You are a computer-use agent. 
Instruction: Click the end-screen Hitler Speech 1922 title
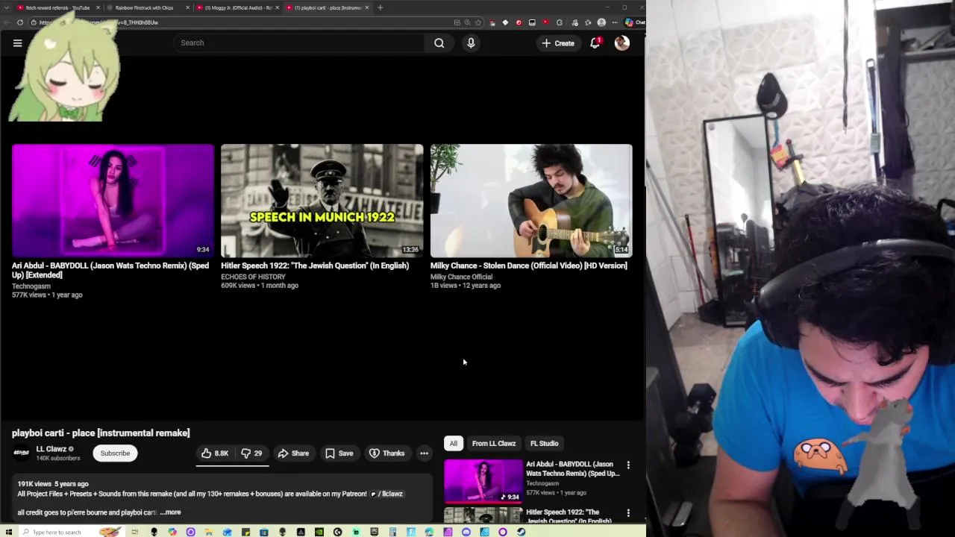click(x=315, y=266)
